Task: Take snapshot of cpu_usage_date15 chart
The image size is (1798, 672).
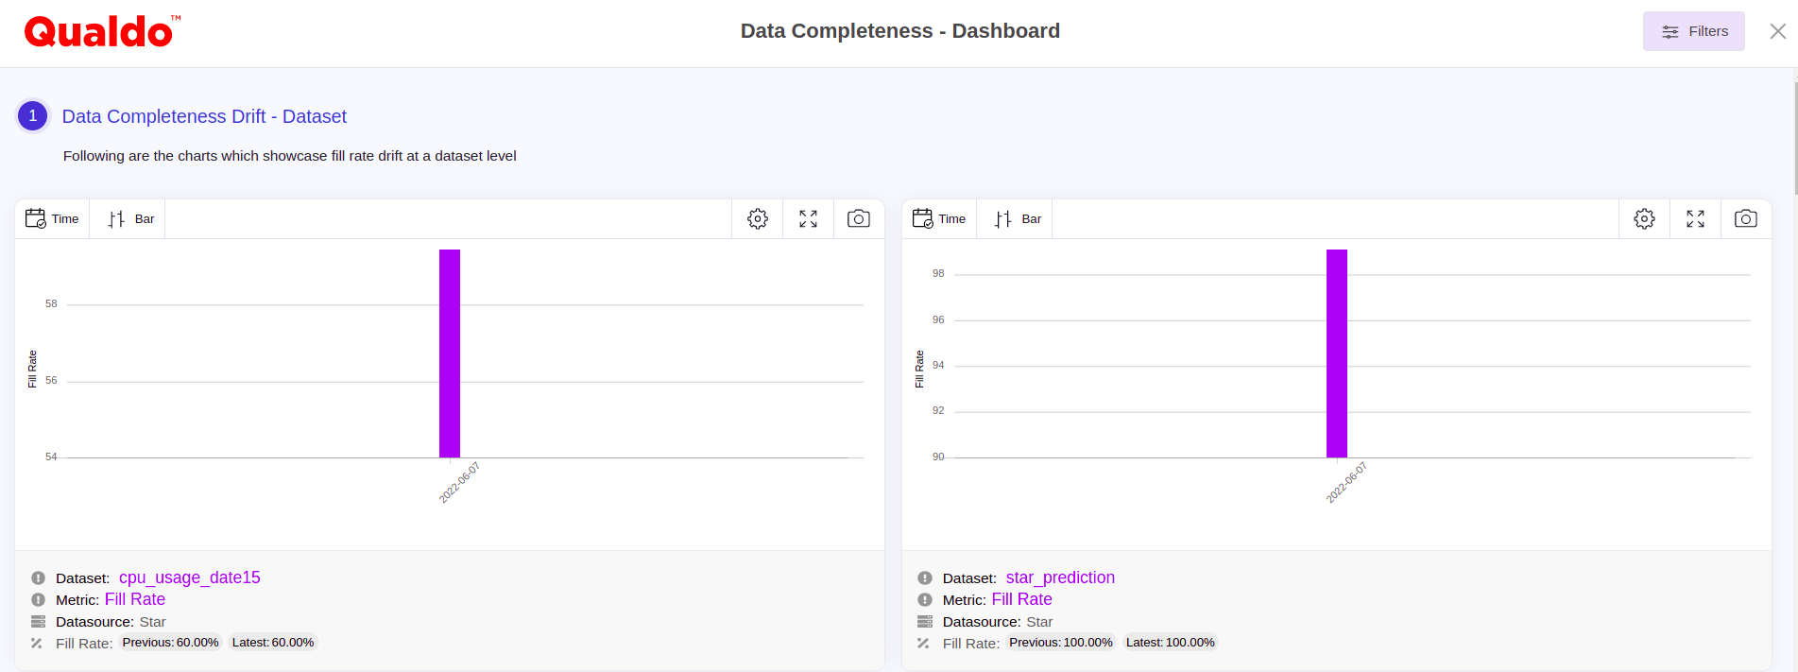Action: [858, 219]
